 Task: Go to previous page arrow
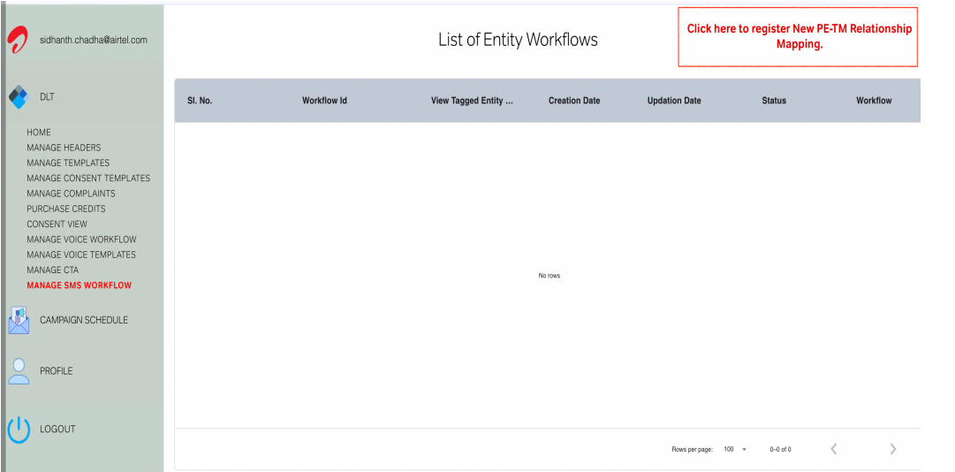click(833, 449)
